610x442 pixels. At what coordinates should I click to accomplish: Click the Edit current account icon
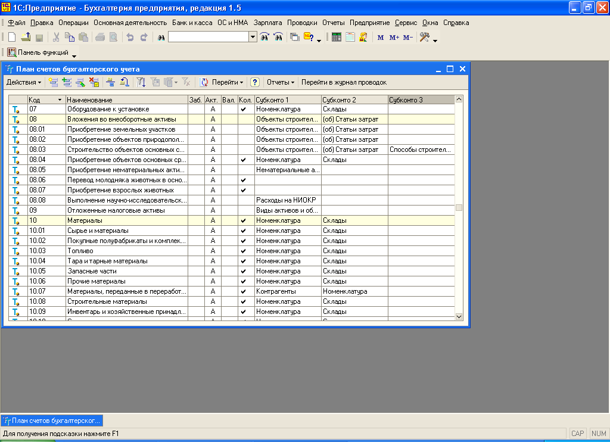[80, 82]
